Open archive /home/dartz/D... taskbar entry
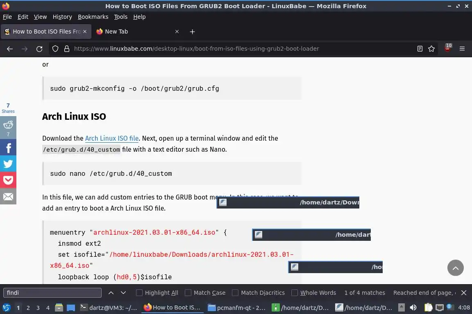This screenshot has width=472, height=314. coord(300,307)
